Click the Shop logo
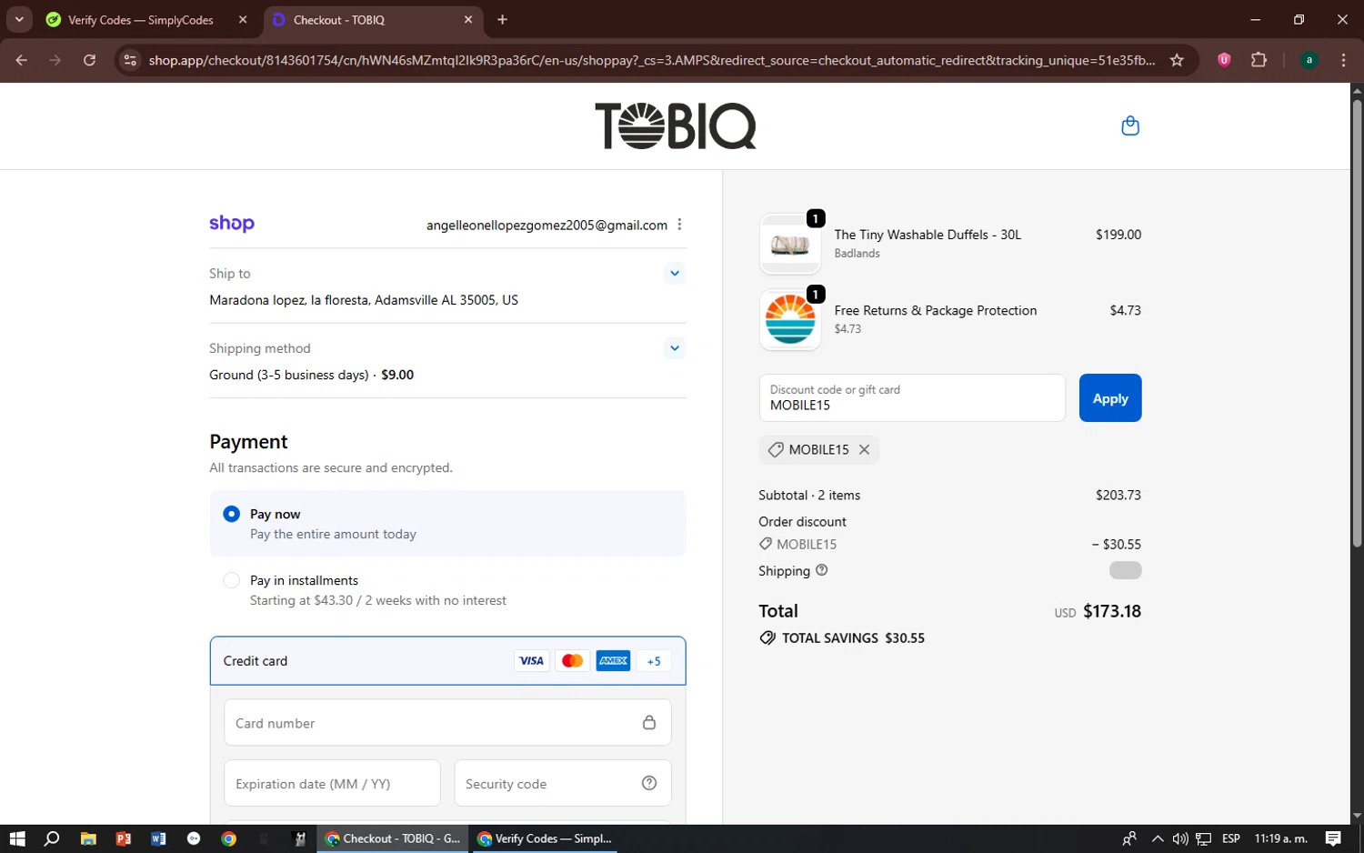This screenshot has height=853, width=1364. (x=232, y=224)
